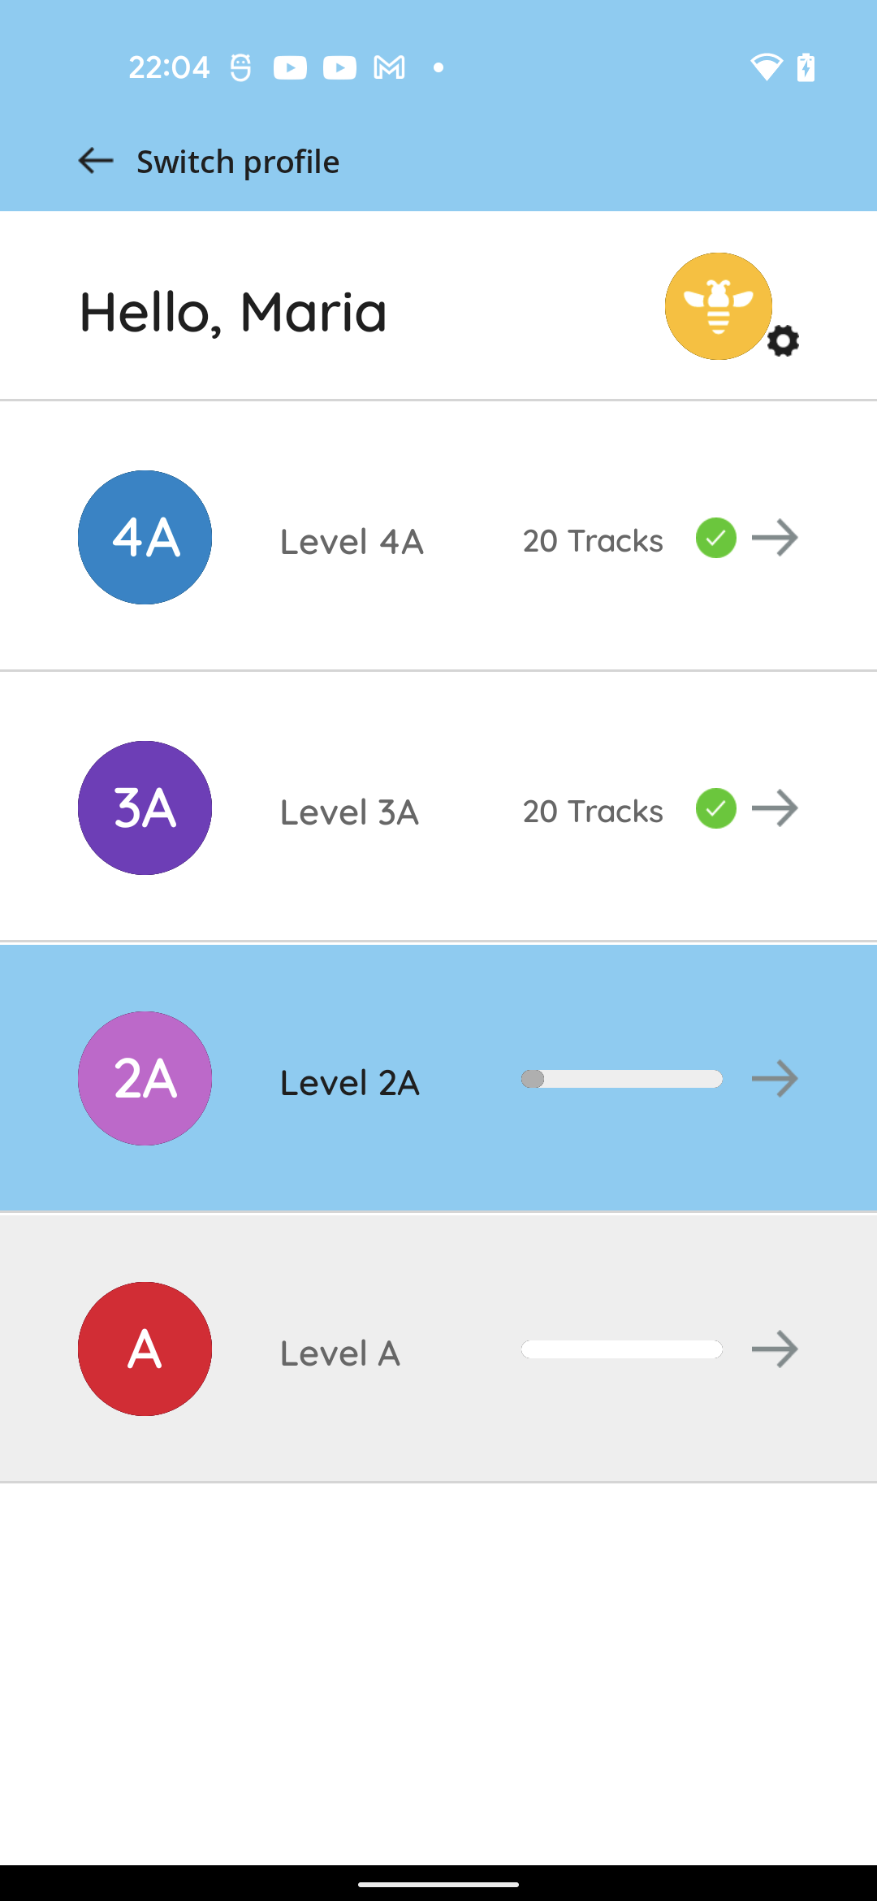Open Level A with its arrow
Screen dimensions: 877x1901
coord(775,1349)
